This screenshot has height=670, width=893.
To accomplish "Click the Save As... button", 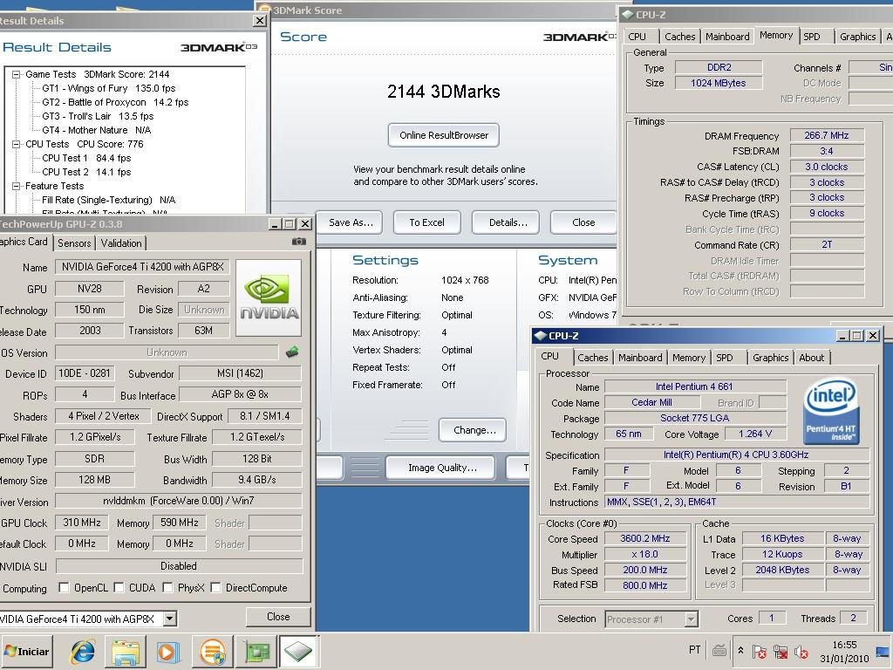I will pos(351,222).
